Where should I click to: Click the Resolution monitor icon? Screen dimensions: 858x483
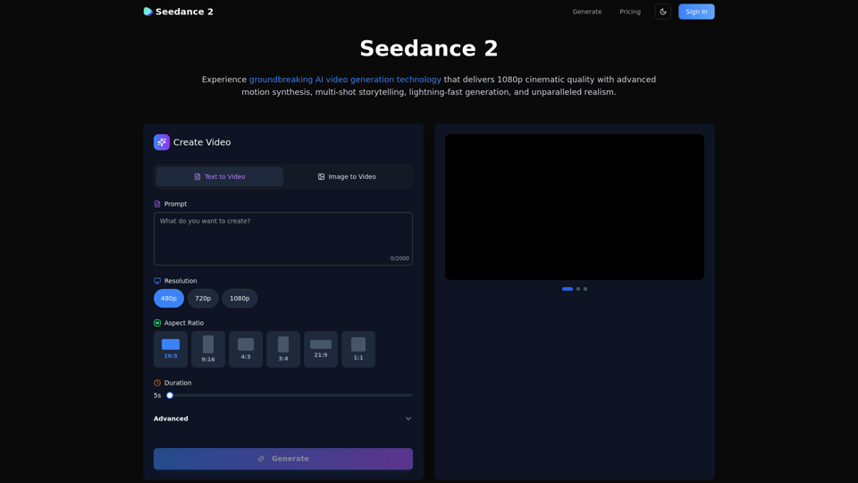point(157,281)
